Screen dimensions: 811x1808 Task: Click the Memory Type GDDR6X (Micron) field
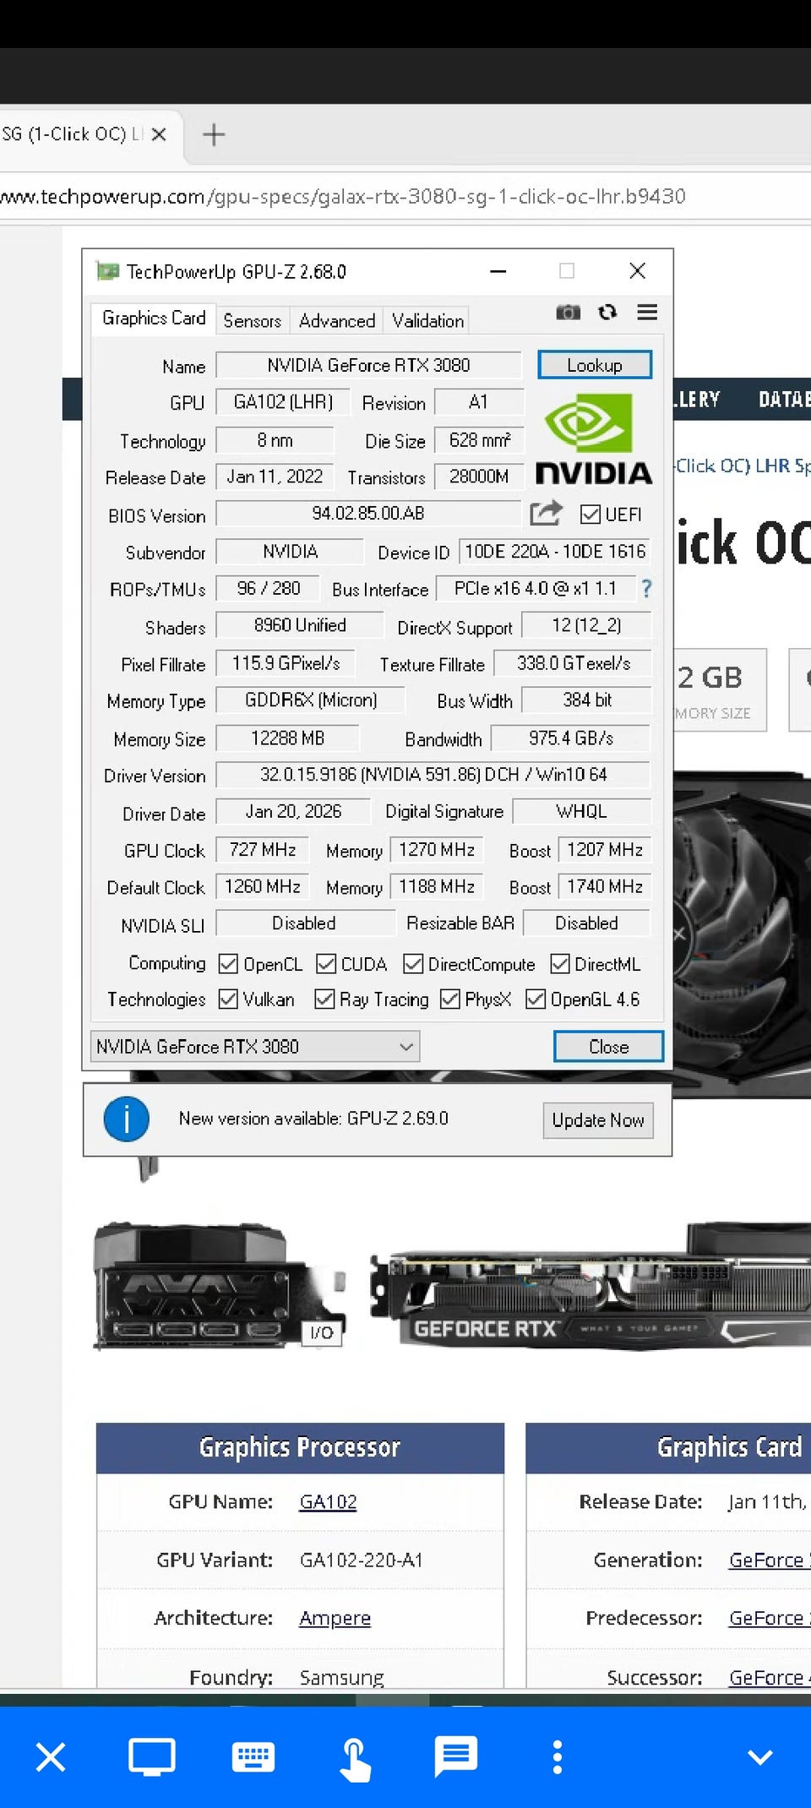click(x=311, y=700)
